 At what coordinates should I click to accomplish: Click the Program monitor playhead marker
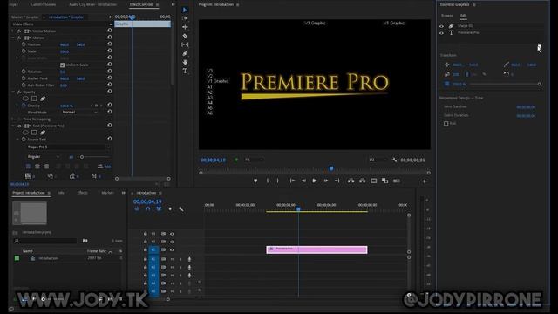pos(331,168)
